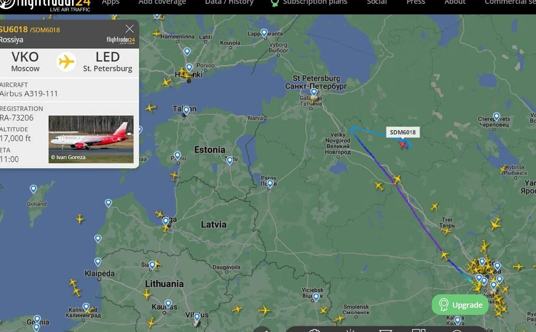Click the yellow plane near Tver

pos(446,230)
